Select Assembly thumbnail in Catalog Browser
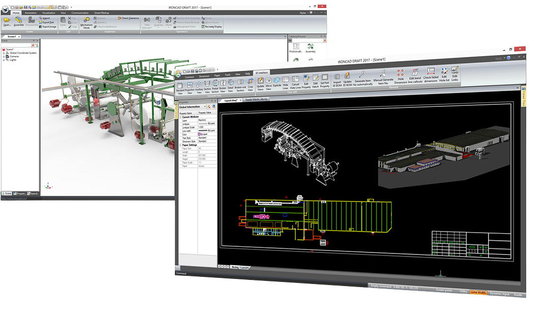The width and height of the screenshot is (546, 312). tap(310, 48)
